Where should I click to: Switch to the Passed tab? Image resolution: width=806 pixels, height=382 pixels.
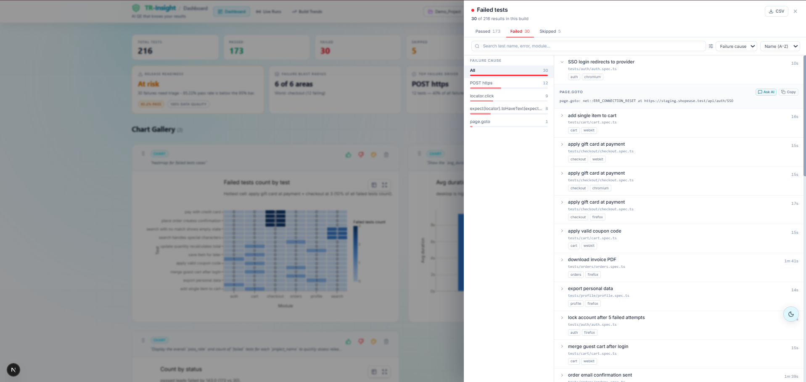[488, 31]
